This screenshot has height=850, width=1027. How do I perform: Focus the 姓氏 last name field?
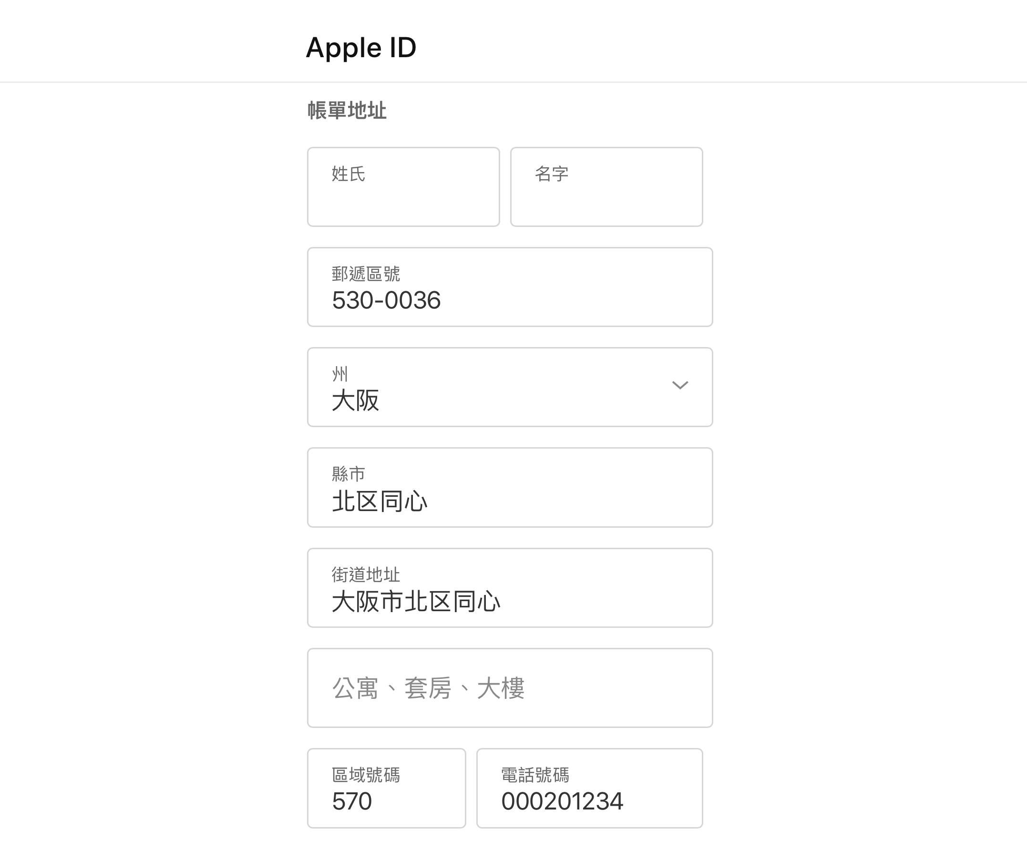403,187
